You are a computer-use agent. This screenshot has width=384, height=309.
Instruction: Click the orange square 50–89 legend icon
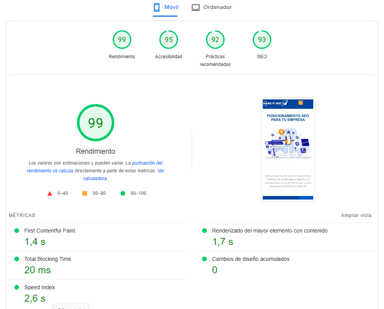pos(85,193)
